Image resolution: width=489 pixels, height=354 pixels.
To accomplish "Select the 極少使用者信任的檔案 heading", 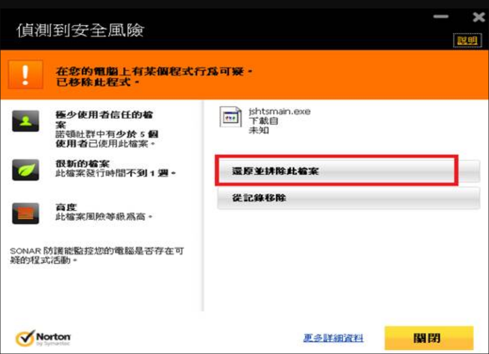I will tap(104, 115).
